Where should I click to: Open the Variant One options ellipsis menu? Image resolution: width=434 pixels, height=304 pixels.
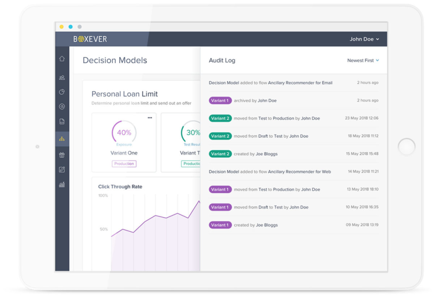(150, 117)
